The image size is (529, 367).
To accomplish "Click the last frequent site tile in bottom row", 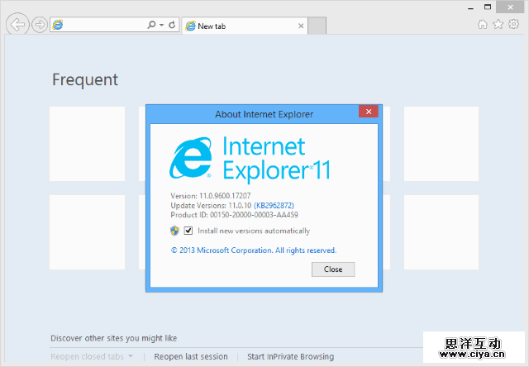I will (x=441, y=232).
